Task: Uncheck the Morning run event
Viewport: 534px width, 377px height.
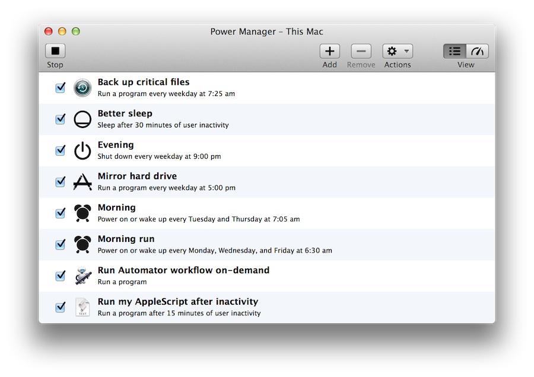Action: coord(61,244)
